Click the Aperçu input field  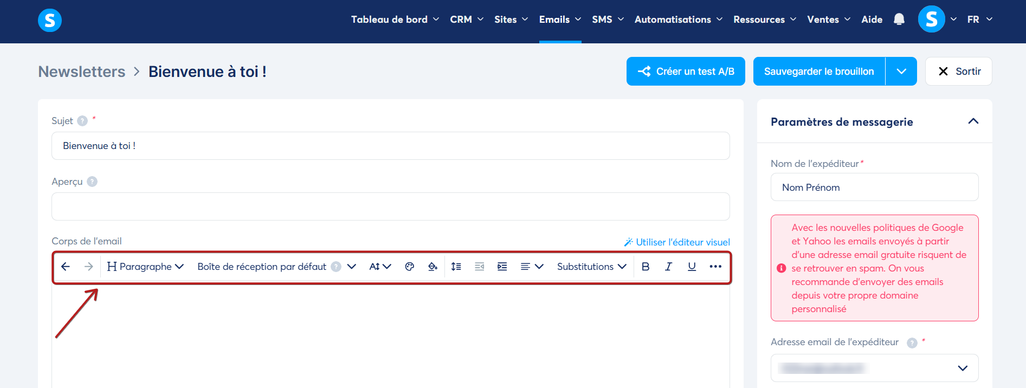(391, 206)
